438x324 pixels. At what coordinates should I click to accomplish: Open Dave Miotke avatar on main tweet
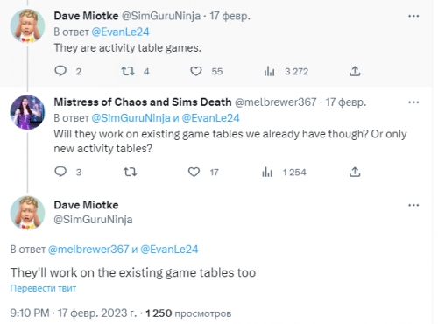pos(27,213)
